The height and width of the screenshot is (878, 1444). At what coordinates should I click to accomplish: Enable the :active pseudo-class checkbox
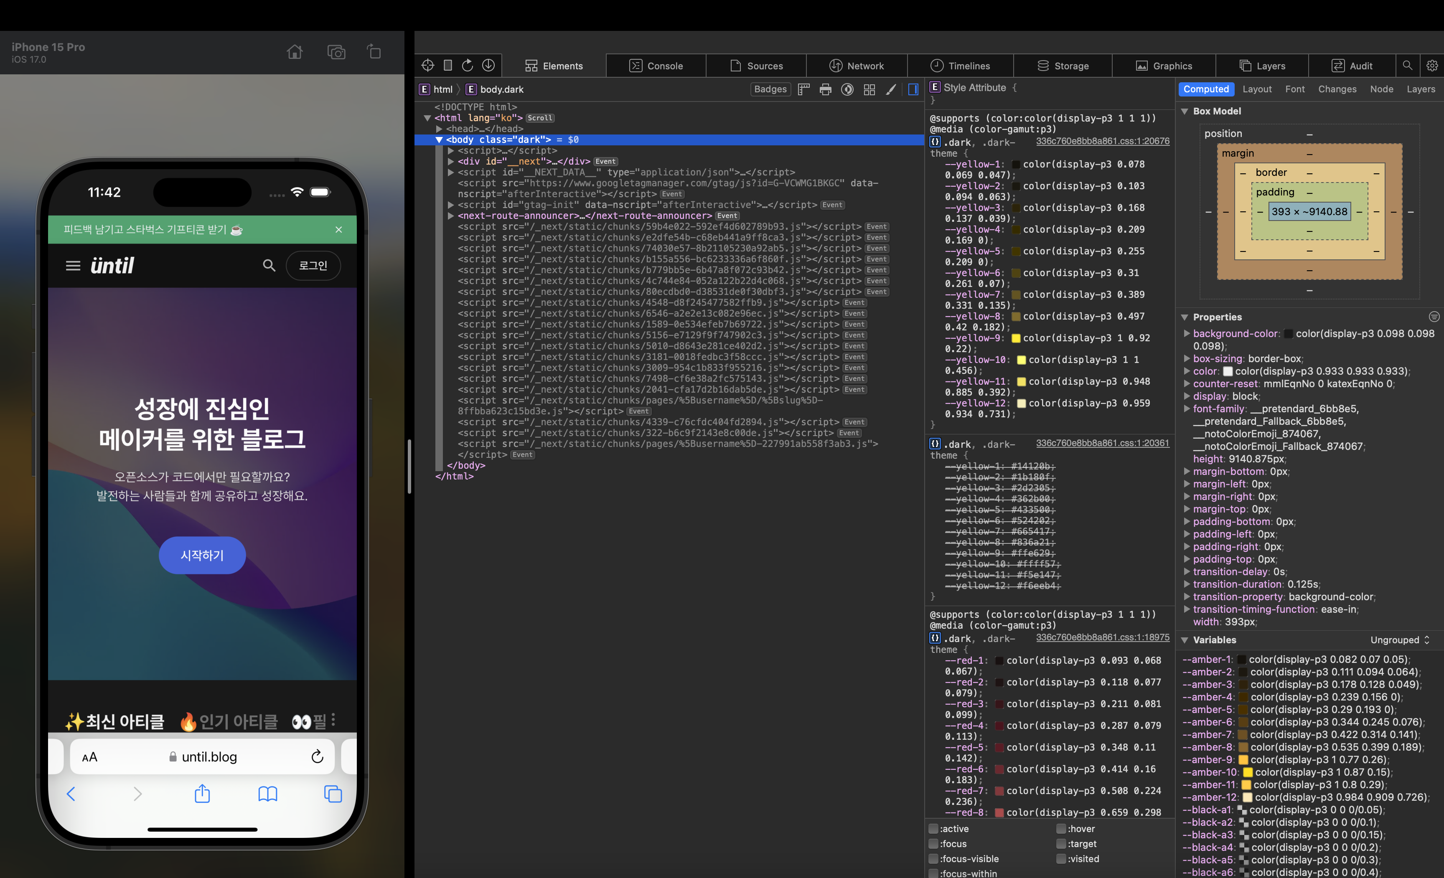(933, 829)
